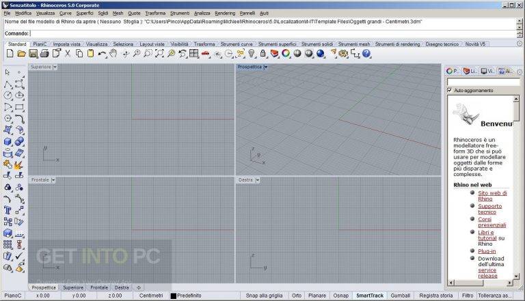
Task: Open the Libri e tutorial link
Action: point(487,235)
